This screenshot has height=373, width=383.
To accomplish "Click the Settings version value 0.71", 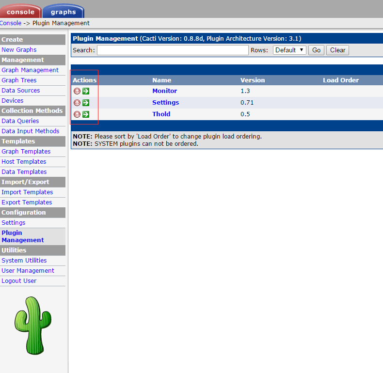I will [247, 103].
